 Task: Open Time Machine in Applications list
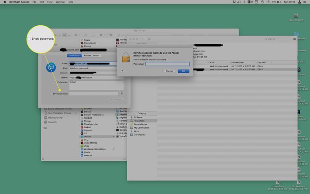click(91, 124)
